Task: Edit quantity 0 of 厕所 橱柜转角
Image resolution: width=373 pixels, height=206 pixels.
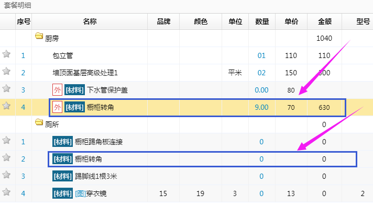Action: [x=261, y=159]
